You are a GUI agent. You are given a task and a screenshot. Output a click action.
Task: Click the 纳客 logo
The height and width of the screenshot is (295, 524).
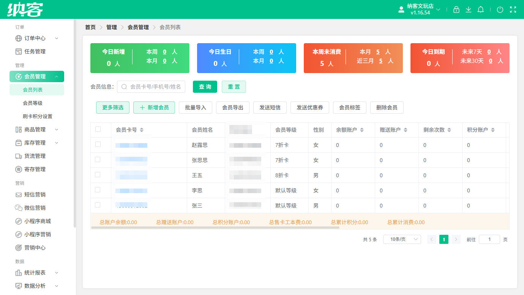[25, 9]
